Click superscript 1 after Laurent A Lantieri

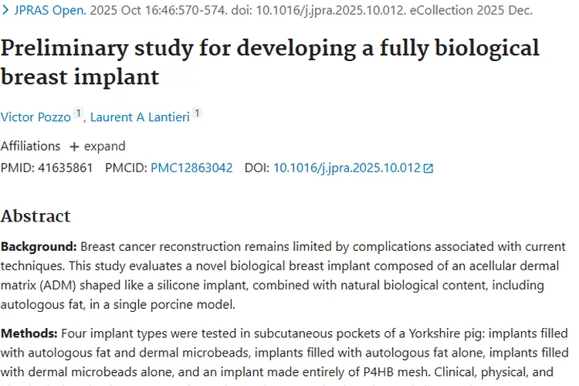click(197, 114)
